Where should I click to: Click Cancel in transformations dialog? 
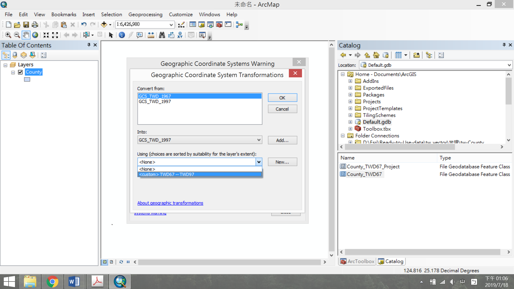tap(282, 109)
